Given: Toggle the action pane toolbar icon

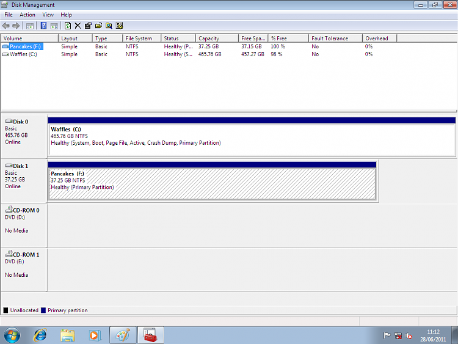Looking at the screenshot, I should tap(54, 26).
